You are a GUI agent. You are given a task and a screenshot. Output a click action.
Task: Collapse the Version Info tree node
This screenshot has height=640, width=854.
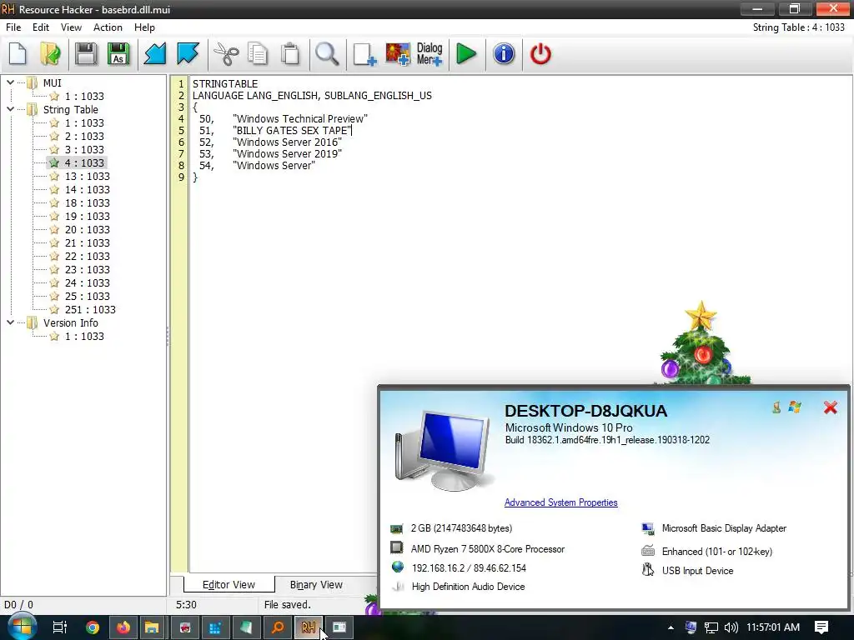[x=10, y=322]
